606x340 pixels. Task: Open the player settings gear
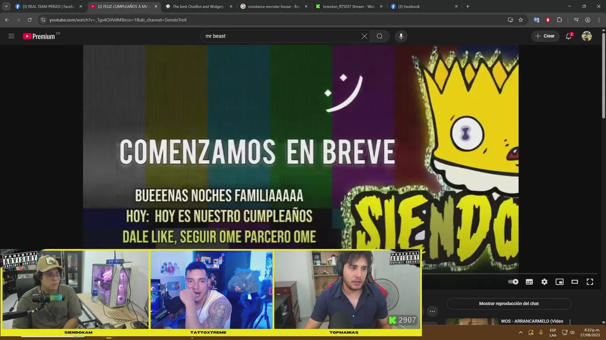point(544,282)
